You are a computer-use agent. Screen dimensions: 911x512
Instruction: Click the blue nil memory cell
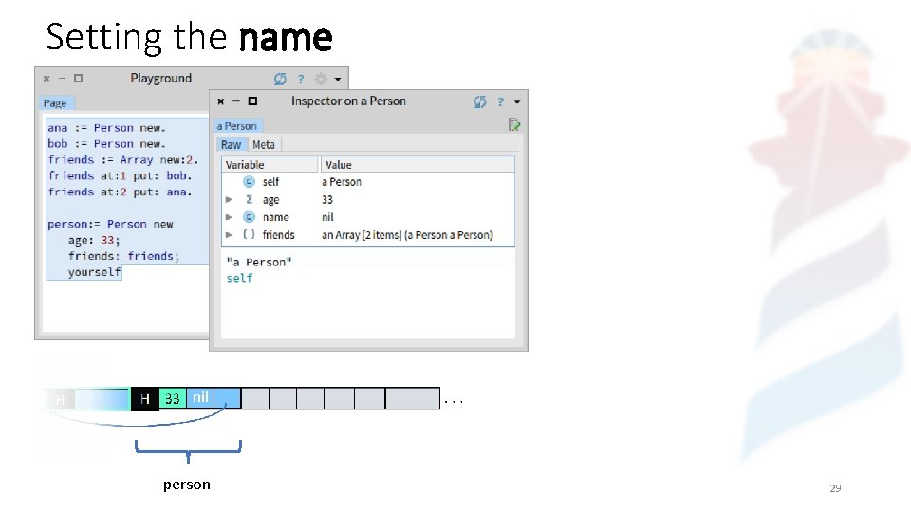[200, 399]
